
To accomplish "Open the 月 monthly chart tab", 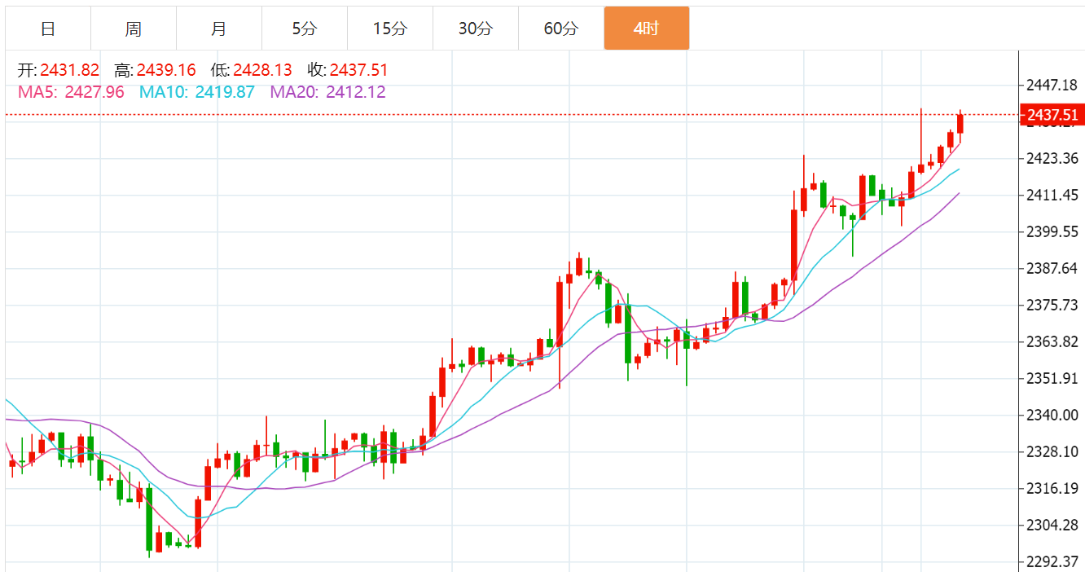I will point(219,29).
